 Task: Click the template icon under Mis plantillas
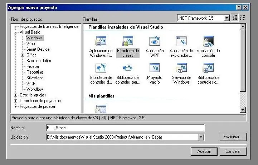pos(101,109)
